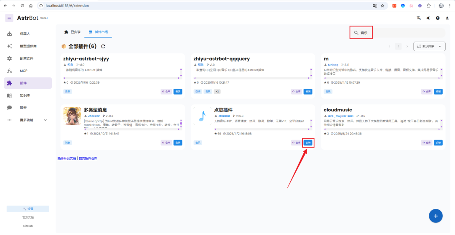Click the update arrow icon in the header
The image size is (455, 235).
click(x=438, y=18)
